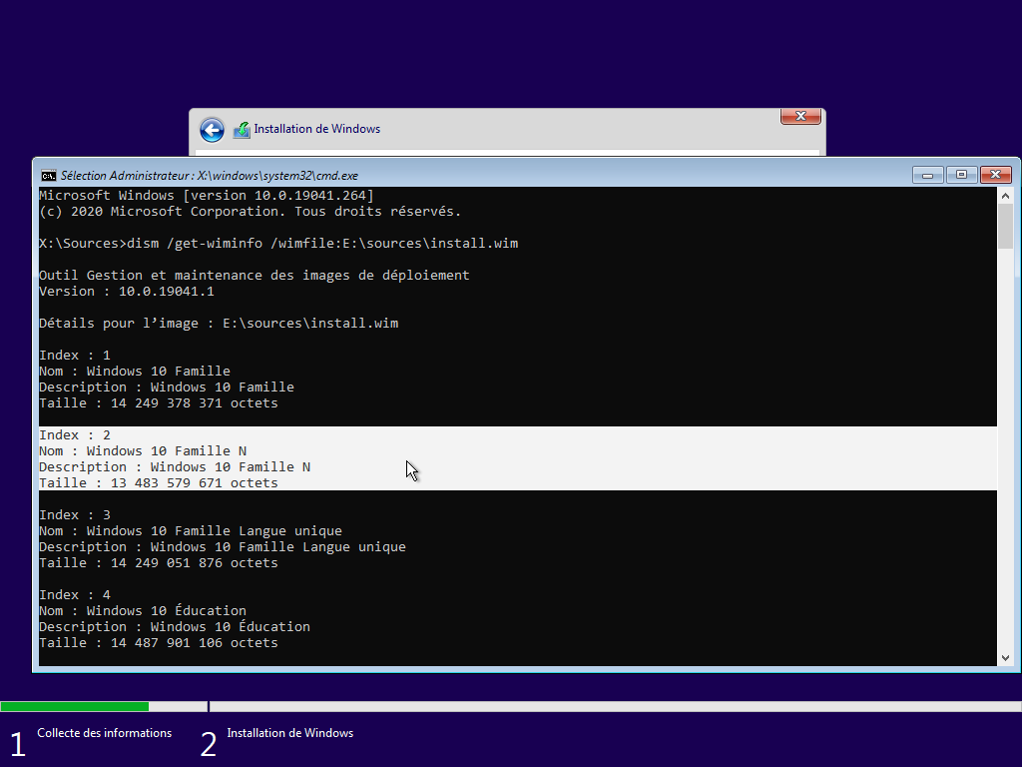Viewport: 1022px width, 767px height.
Task: Click "Description : Windows 10 Famille N" line
Action: coord(175,467)
